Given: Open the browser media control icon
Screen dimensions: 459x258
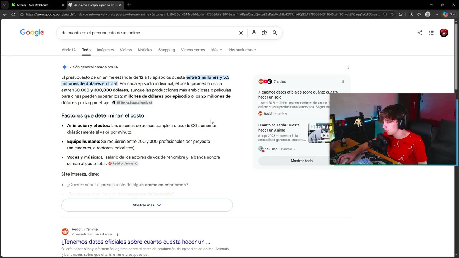Looking at the screenshot, I should (410, 14).
